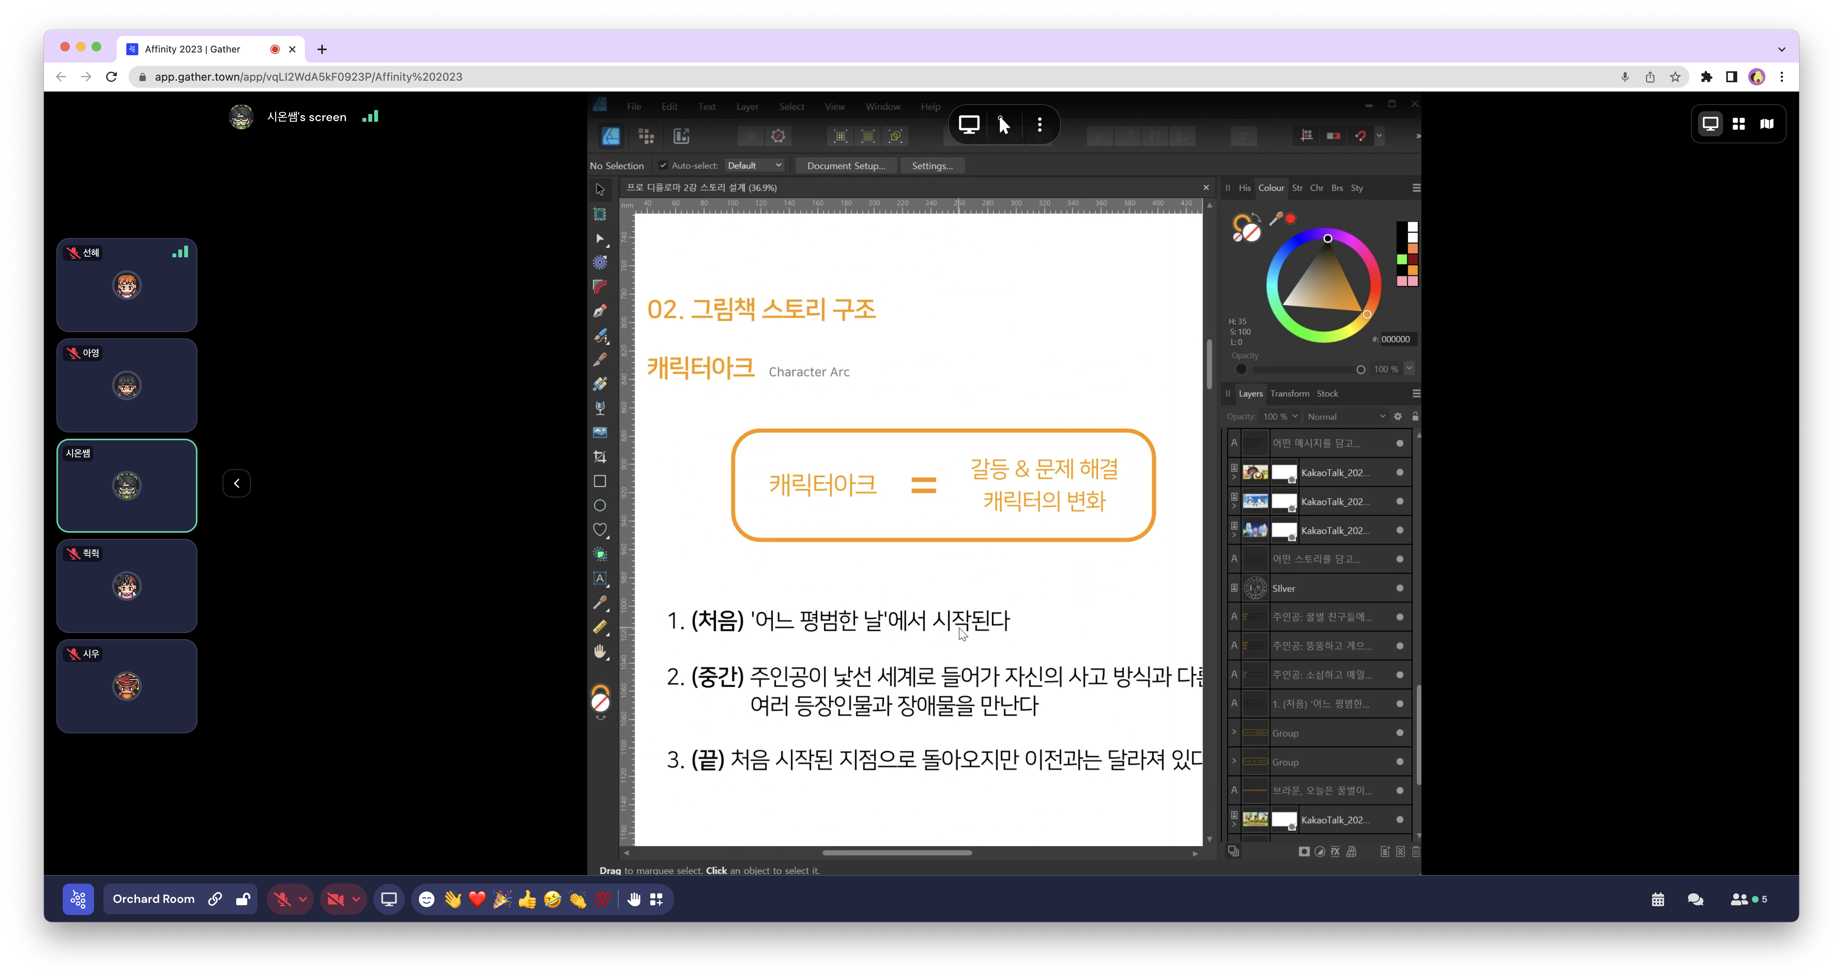Switch to the His panel tab
The width and height of the screenshot is (1843, 980).
(x=1245, y=187)
